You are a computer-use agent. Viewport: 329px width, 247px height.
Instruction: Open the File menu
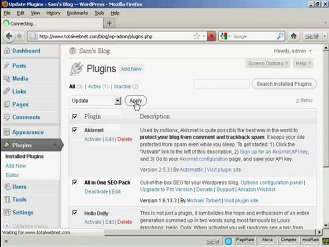[x=7, y=13]
